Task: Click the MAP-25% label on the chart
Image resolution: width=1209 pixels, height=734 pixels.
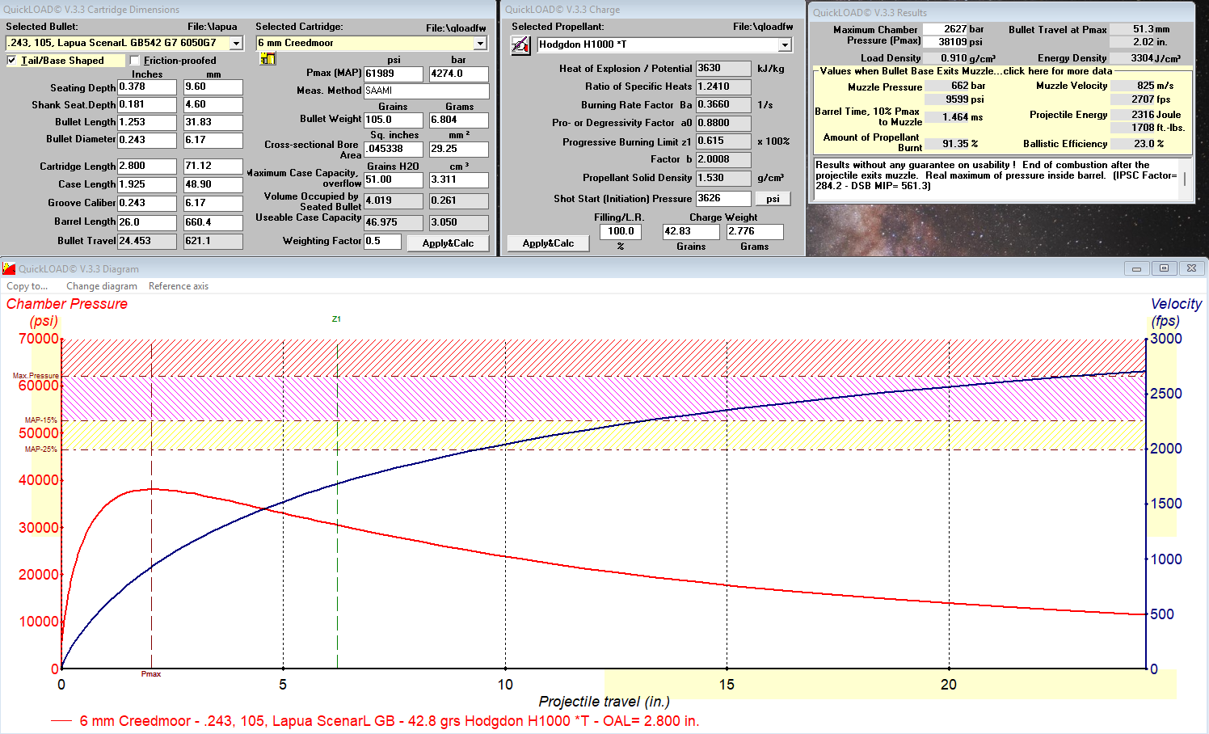Action: tap(41, 449)
